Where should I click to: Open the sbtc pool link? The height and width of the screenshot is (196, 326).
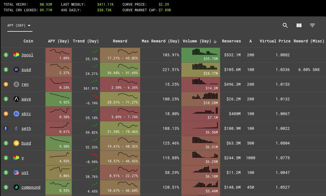tap(26, 114)
